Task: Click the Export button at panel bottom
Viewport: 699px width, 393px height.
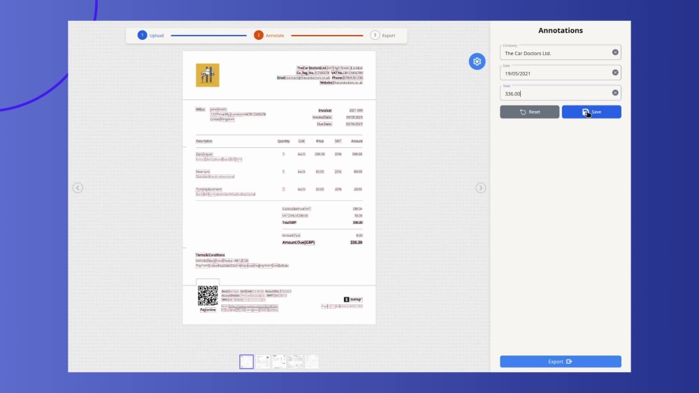Action: (561, 362)
